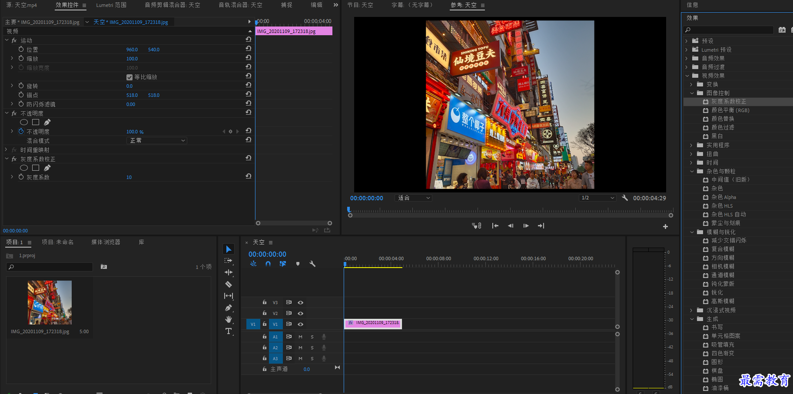The image size is (793, 394).
Task: Open timeline display settings wrench
Action: [x=312, y=264]
